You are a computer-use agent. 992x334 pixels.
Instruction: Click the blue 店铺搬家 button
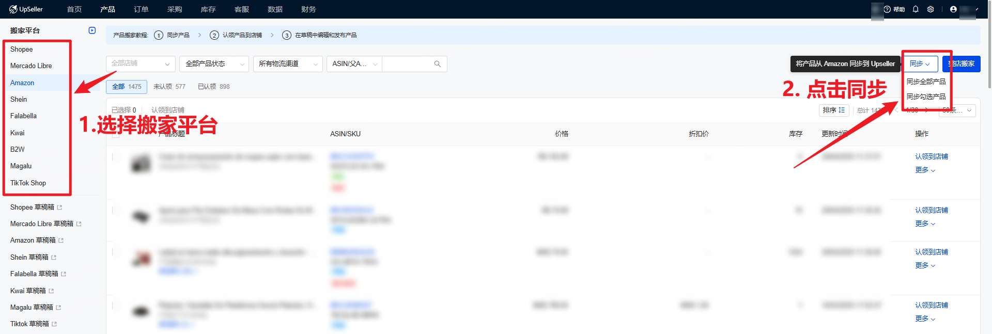pyautogui.click(x=961, y=64)
